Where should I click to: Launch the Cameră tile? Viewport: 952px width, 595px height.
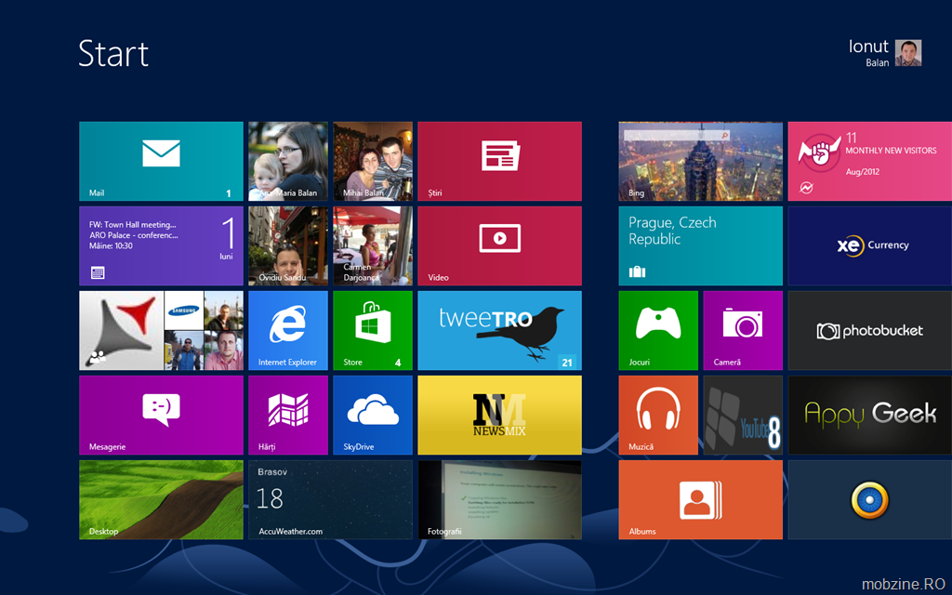pyautogui.click(x=743, y=330)
